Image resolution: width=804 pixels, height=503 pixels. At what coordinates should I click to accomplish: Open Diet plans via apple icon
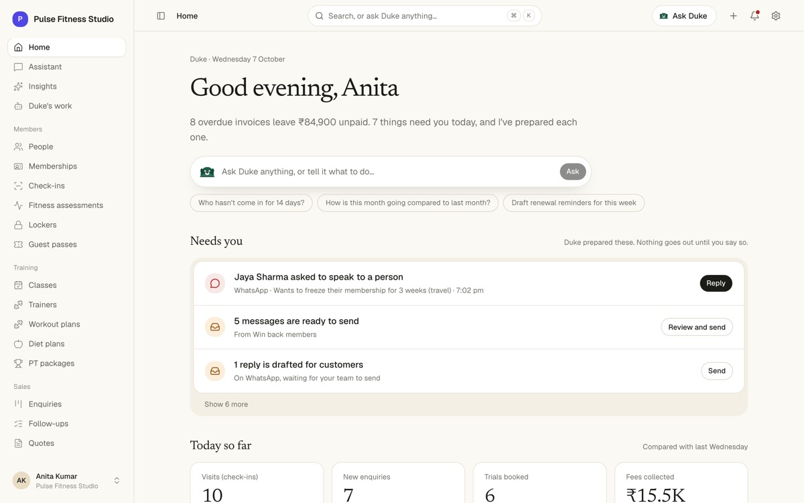18,344
